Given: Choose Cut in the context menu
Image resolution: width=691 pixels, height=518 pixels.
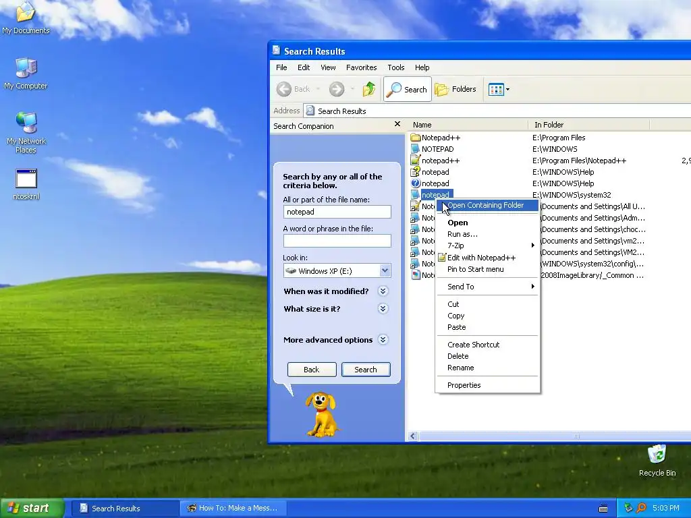Looking at the screenshot, I should 487,304.
